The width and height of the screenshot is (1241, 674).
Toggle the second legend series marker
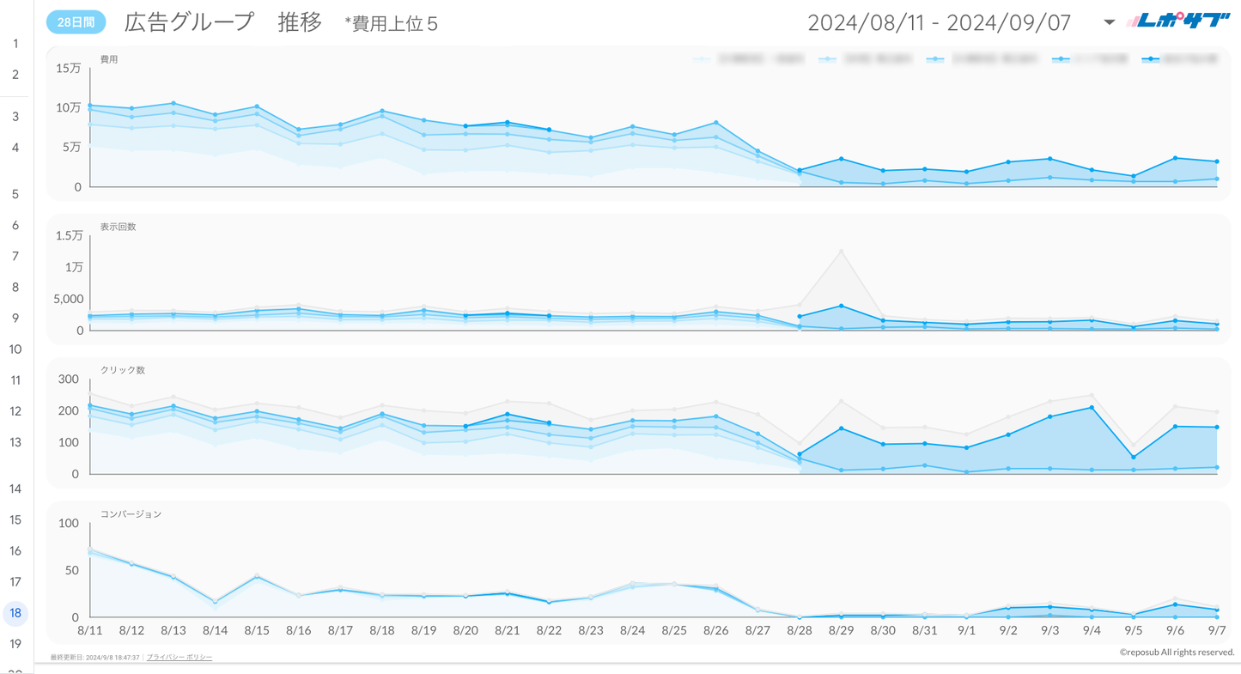(827, 59)
